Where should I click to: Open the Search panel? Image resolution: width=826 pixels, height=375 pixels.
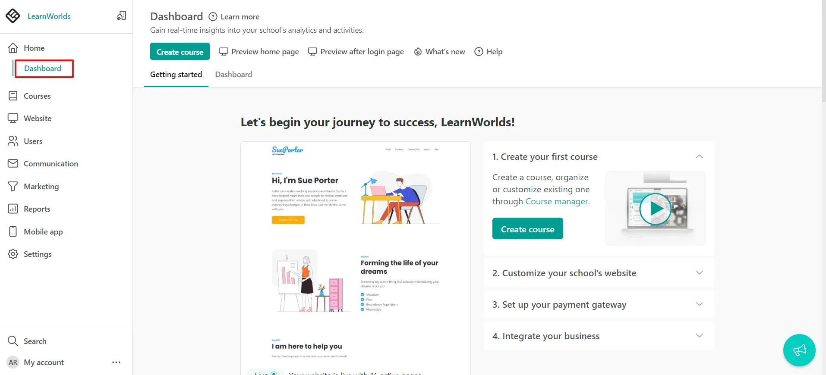[x=35, y=341]
